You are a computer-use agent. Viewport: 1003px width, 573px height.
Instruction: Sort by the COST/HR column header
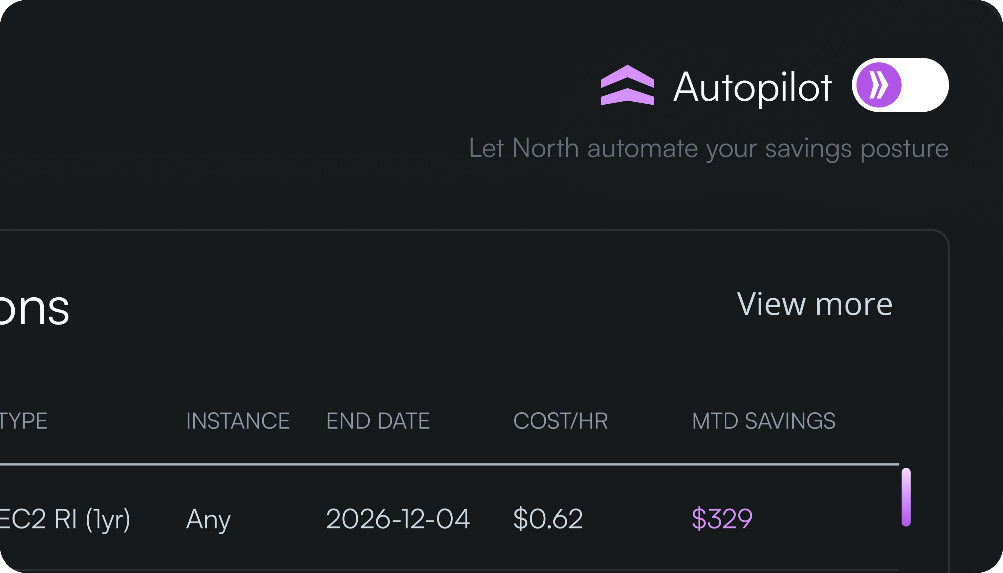click(x=560, y=421)
